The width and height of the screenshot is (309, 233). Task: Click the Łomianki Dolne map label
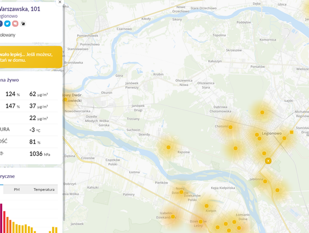click(243, 217)
